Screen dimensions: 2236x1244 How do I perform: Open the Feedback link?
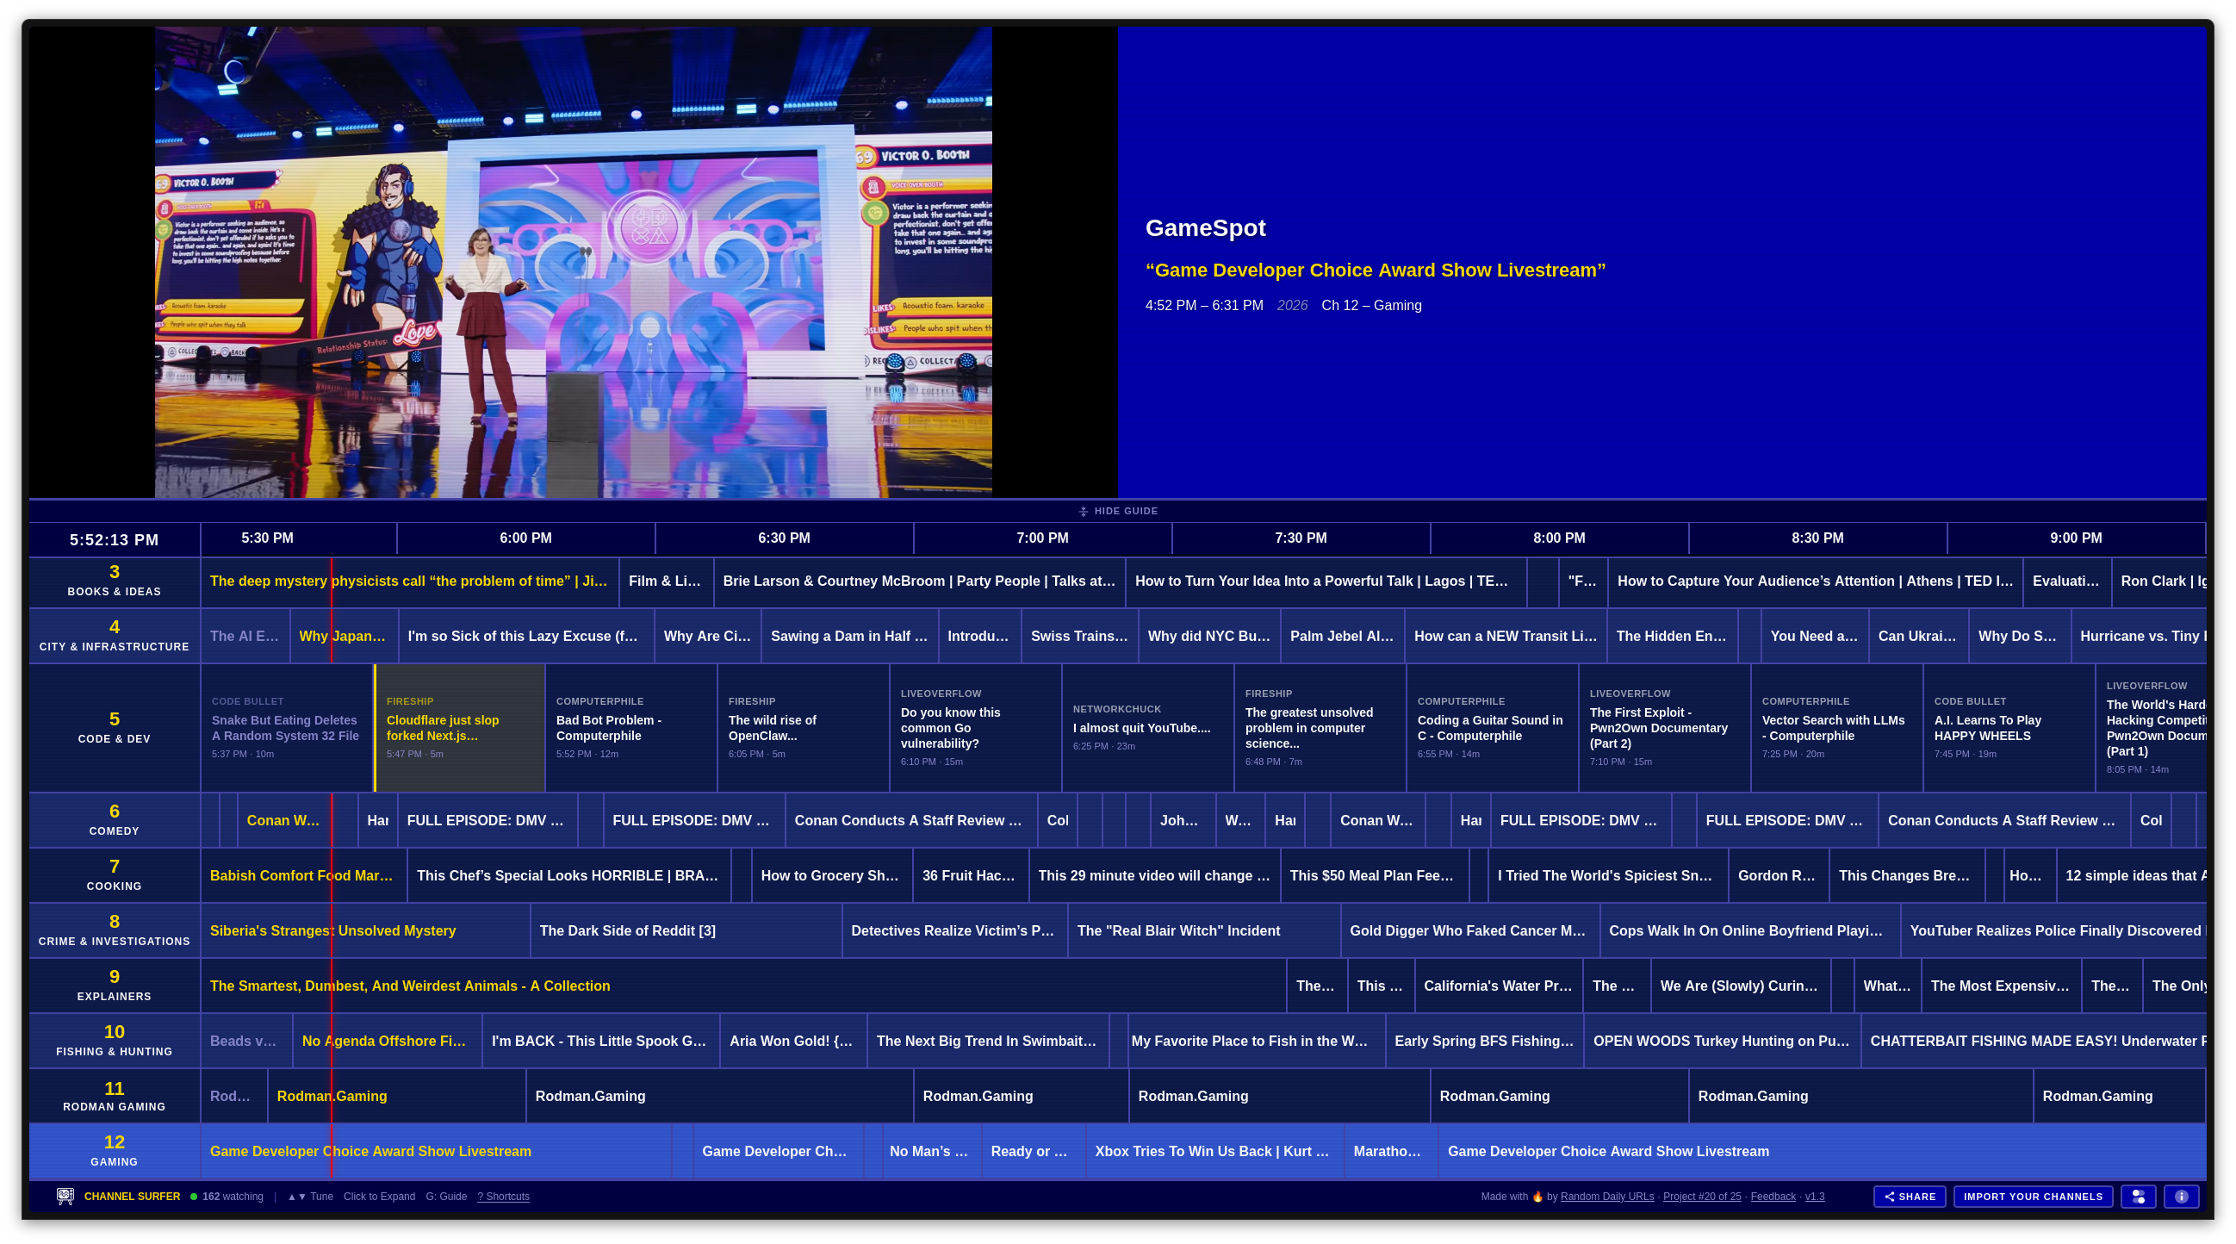(1773, 1197)
